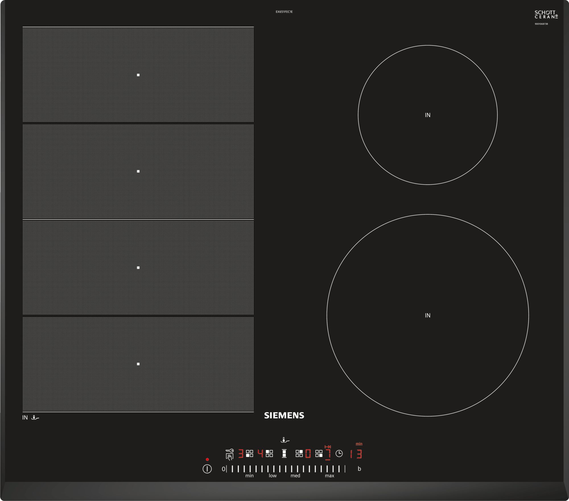Tap the frying sensor pan icon below flex zone
569x501 pixels.
tap(35, 418)
